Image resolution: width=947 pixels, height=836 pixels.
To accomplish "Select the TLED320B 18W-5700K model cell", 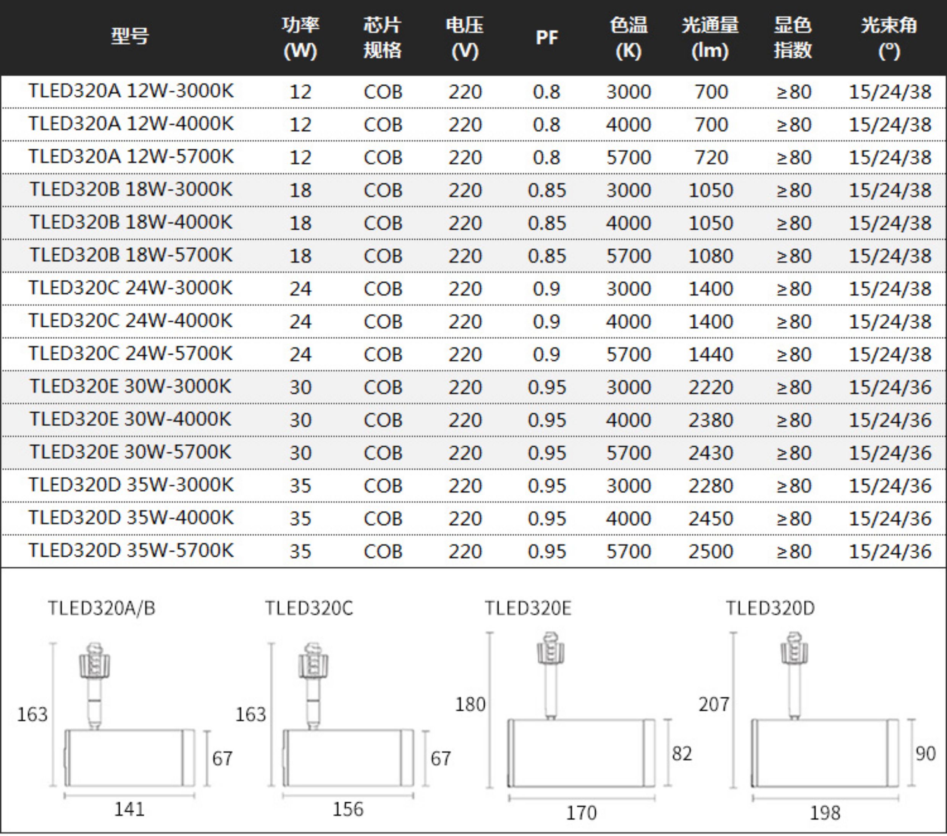I will pos(131,256).
